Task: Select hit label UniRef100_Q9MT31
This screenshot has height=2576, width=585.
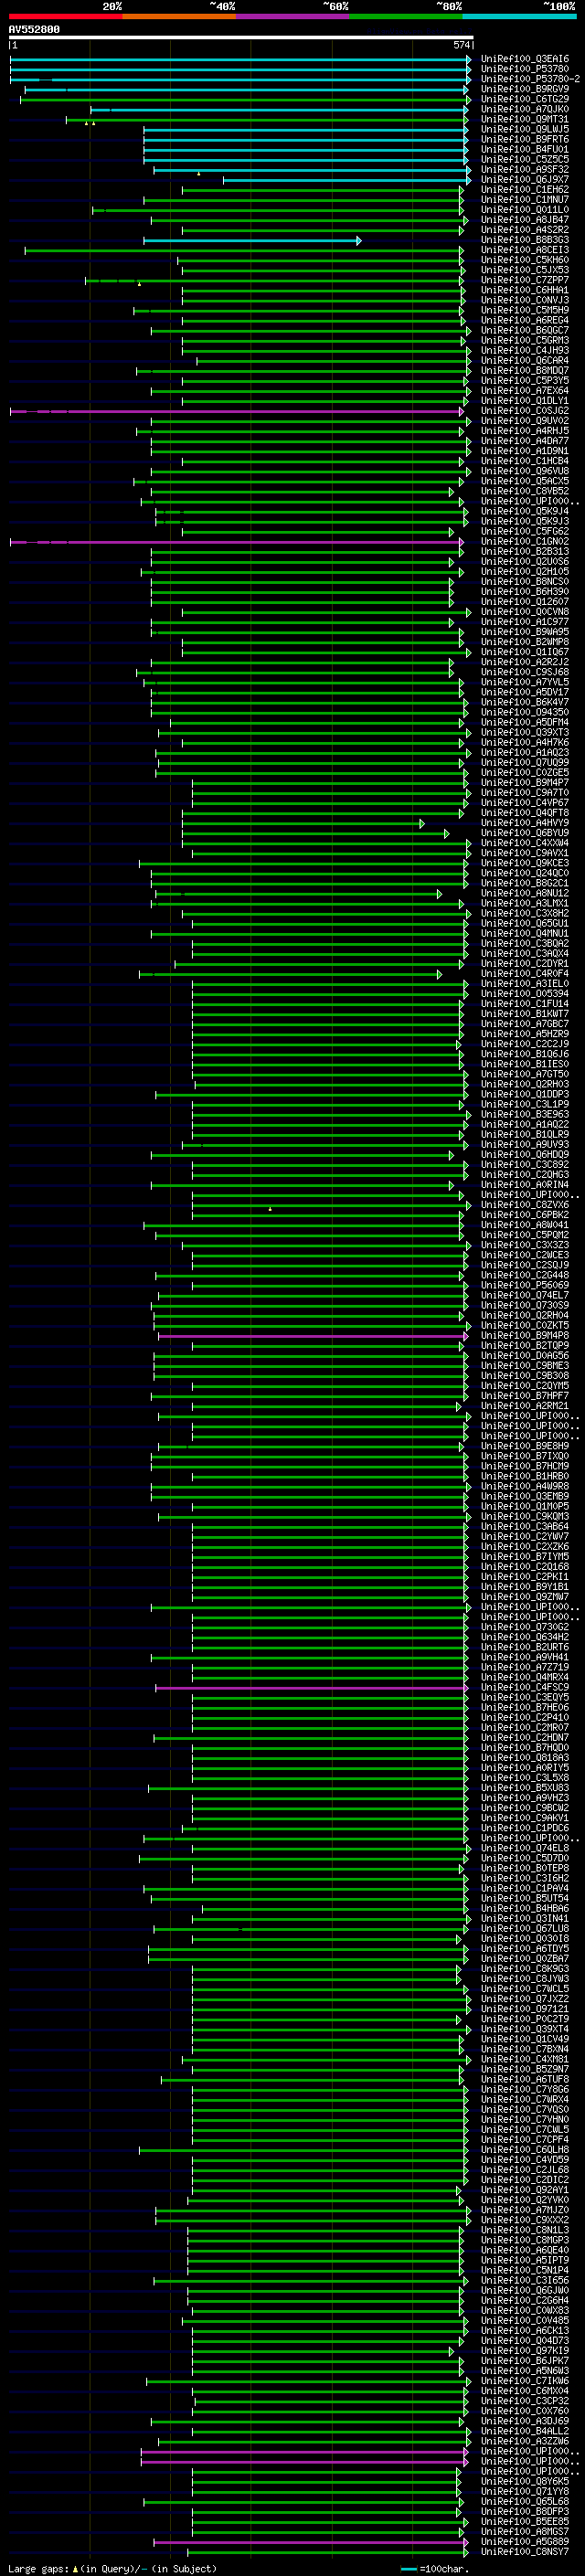Action: click(524, 120)
